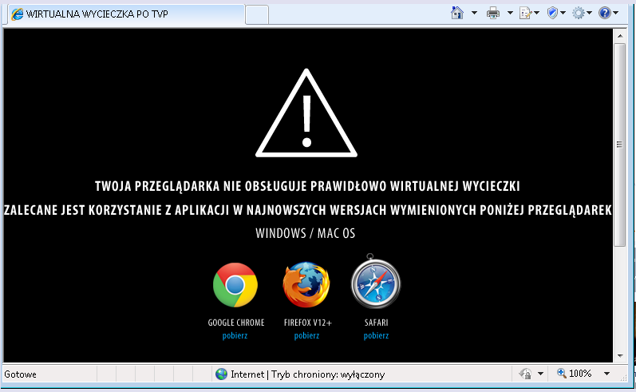Viewport: 636px width, 392px height.
Task: Click pobierz link under Firefox V12+
Action: coord(306,335)
